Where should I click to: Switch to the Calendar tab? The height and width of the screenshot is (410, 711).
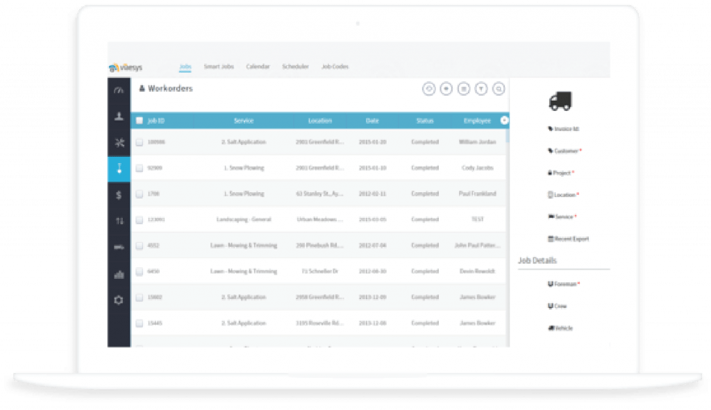pos(258,66)
